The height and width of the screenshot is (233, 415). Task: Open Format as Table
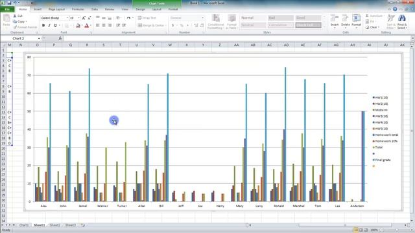pos(231,21)
